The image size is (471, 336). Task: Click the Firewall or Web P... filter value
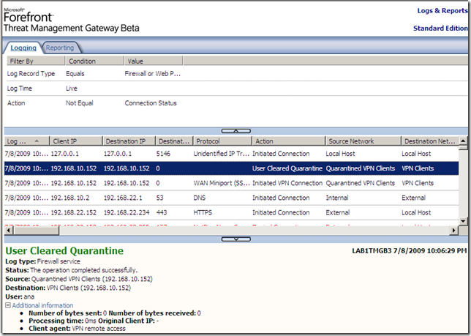pyautogui.click(x=153, y=74)
